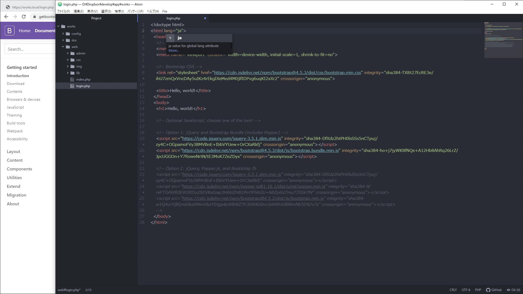The image size is (523, 294).
Task: Click the browser address bar URL
Action: pos(47,17)
